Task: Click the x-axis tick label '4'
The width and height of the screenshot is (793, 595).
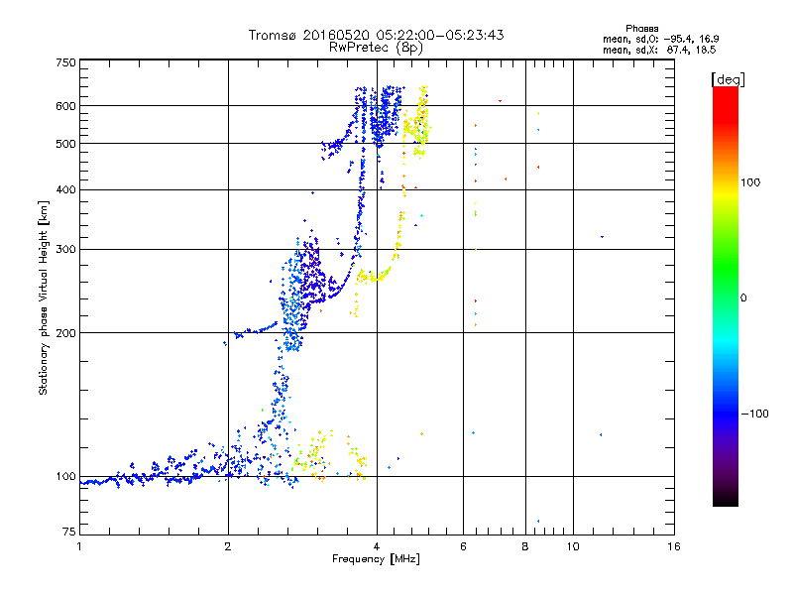Action: pyautogui.click(x=377, y=546)
